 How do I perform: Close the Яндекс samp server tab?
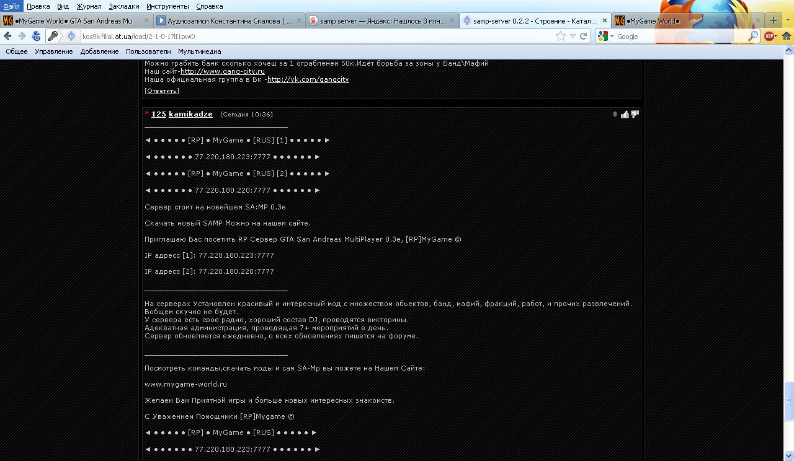click(x=452, y=20)
